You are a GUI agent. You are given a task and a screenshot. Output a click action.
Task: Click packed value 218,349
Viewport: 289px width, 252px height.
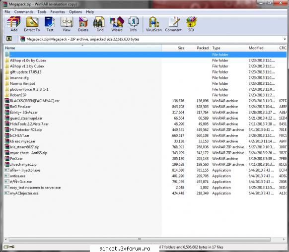pos(203,193)
